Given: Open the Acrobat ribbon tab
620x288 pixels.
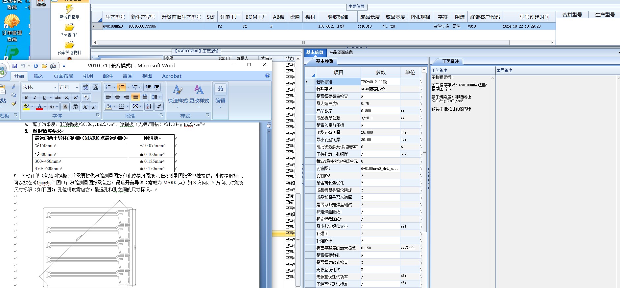Looking at the screenshot, I should [172, 76].
